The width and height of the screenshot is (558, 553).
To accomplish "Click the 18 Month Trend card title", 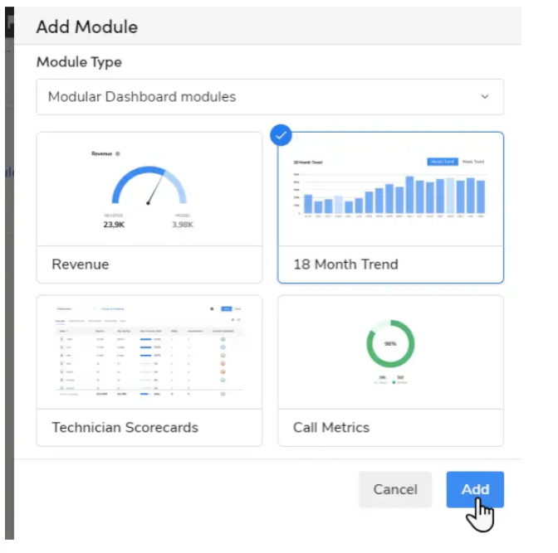I will [x=345, y=264].
